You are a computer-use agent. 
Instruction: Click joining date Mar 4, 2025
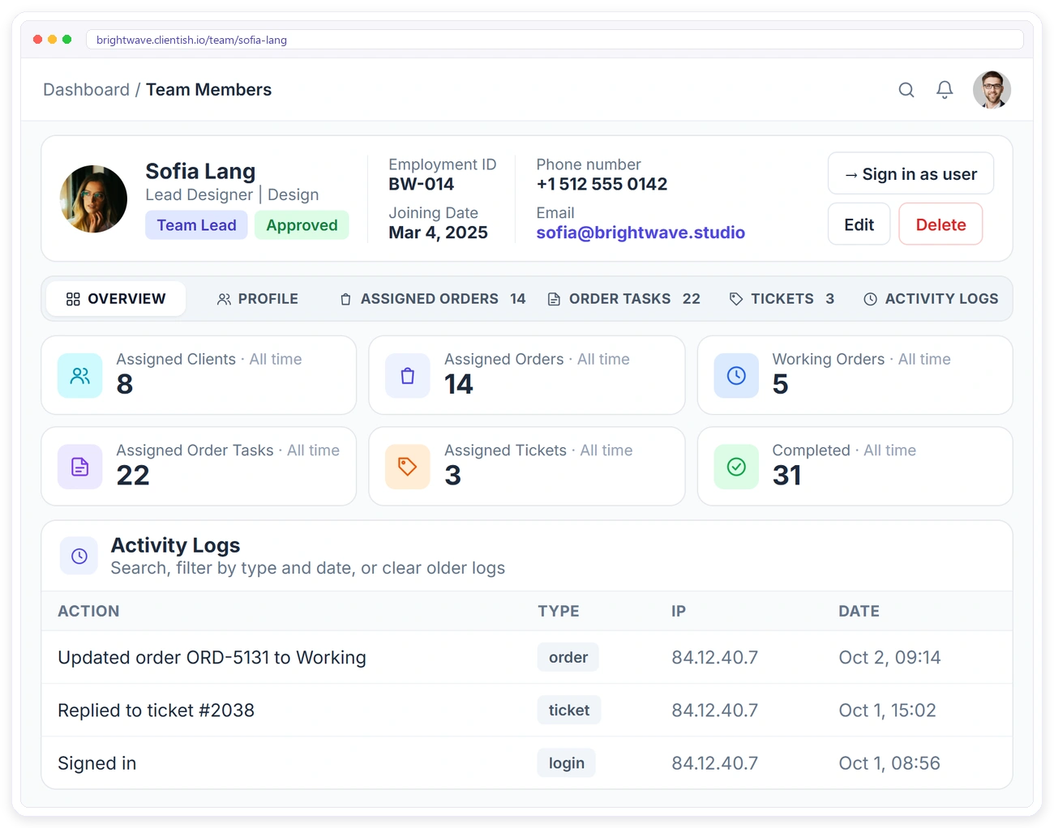pos(438,233)
